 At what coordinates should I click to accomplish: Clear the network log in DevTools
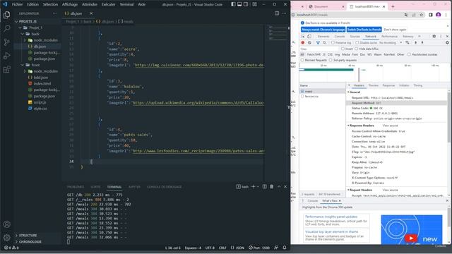pyautogui.click(x=309, y=42)
